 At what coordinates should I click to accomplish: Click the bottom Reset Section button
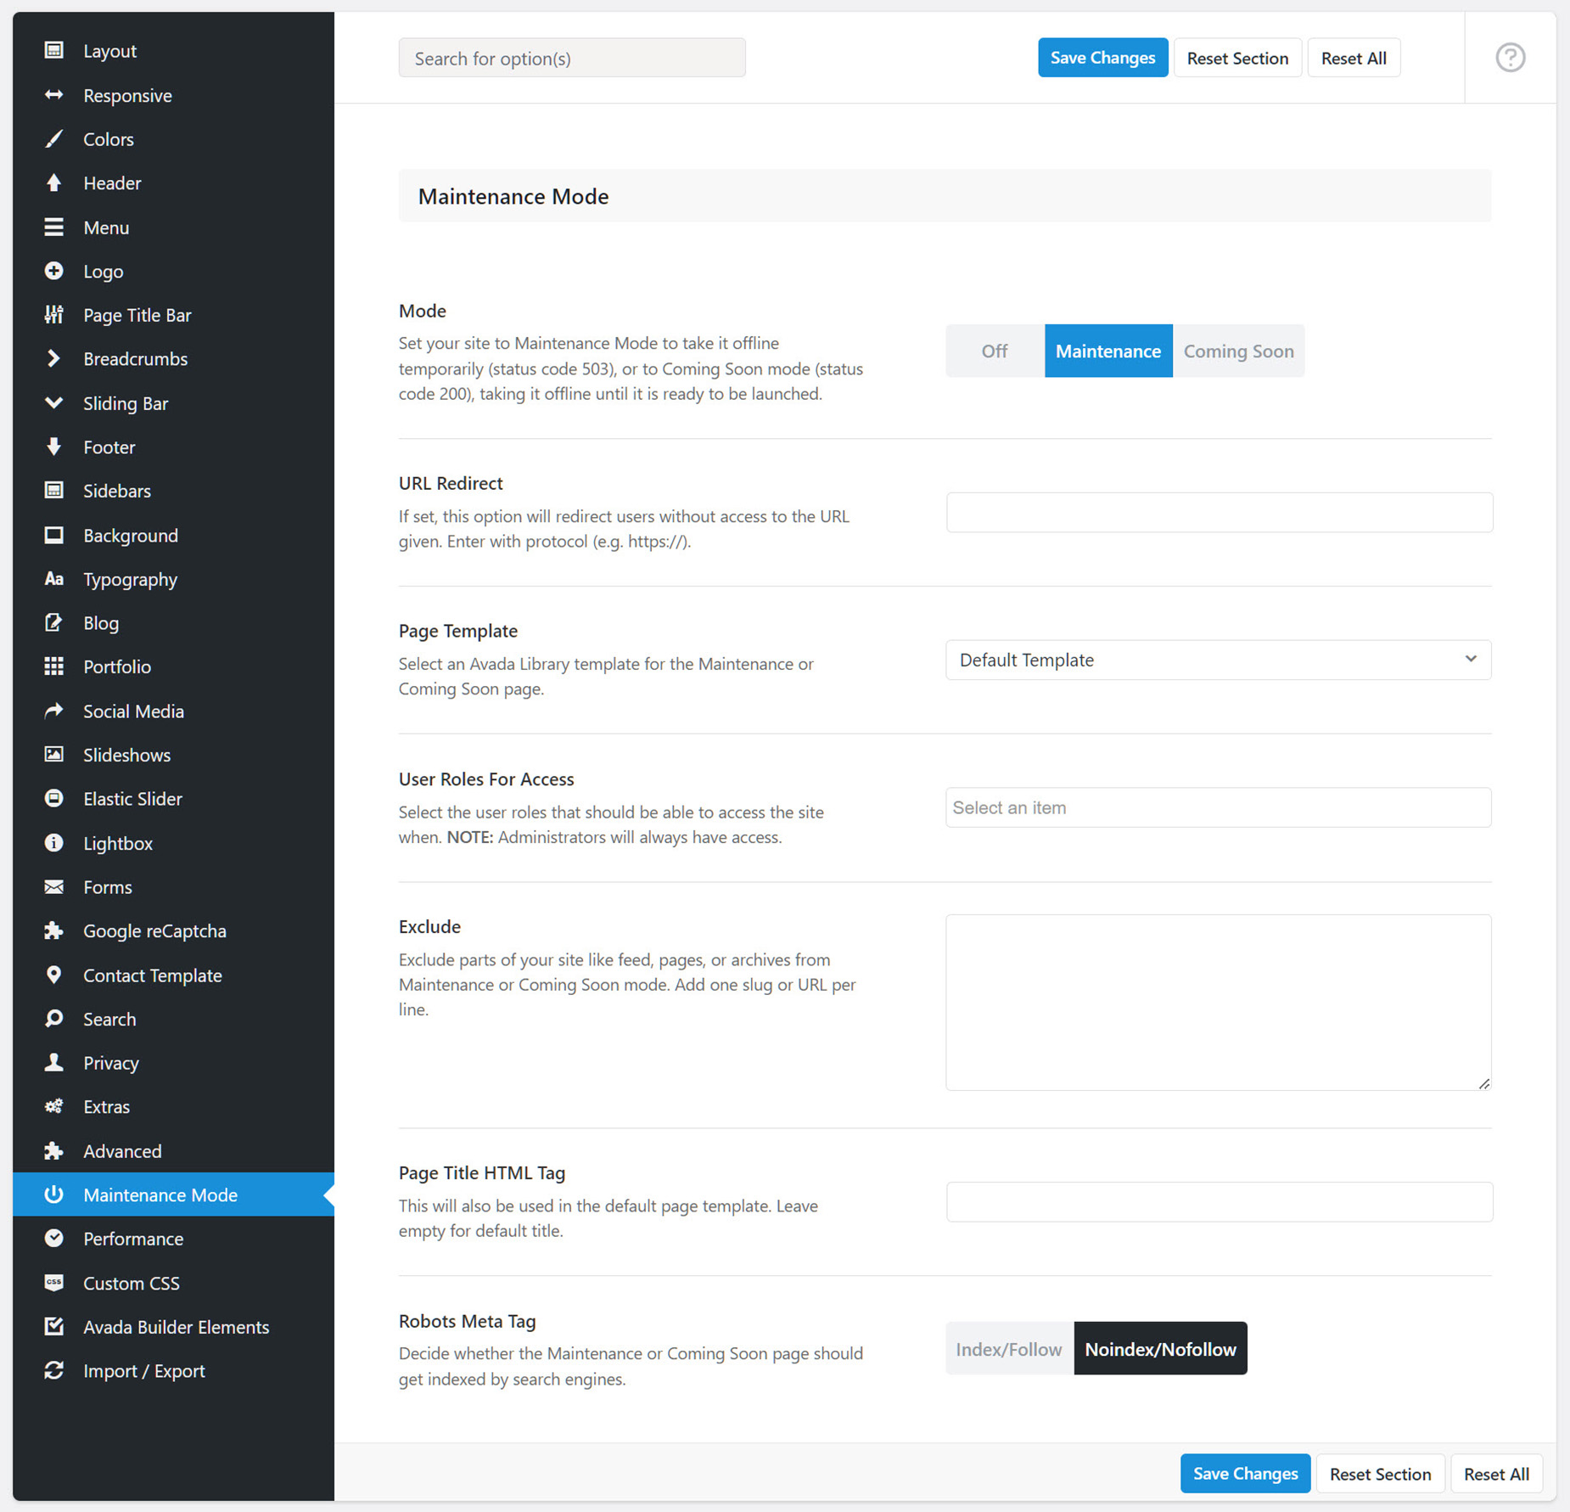click(1380, 1474)
